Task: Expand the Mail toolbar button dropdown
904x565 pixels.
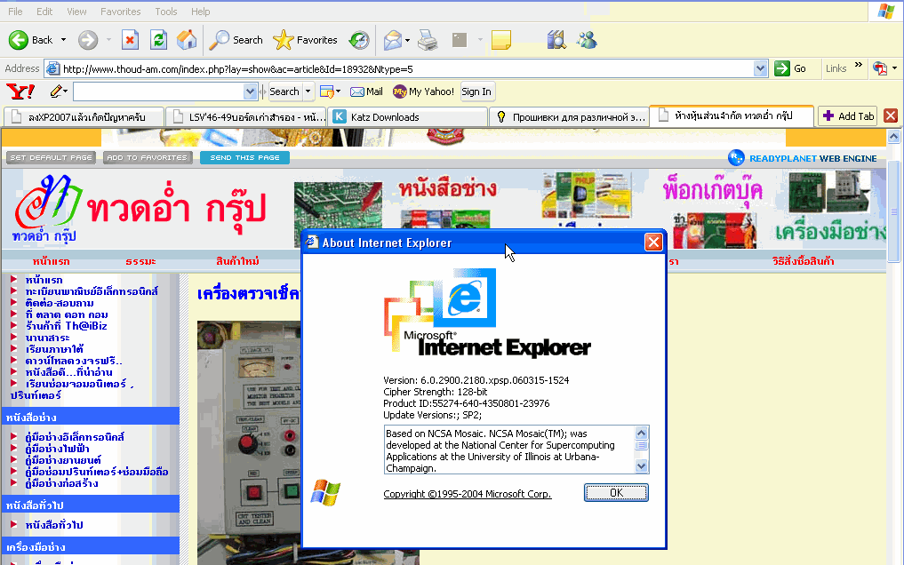Action: click(x=407, y=40)
